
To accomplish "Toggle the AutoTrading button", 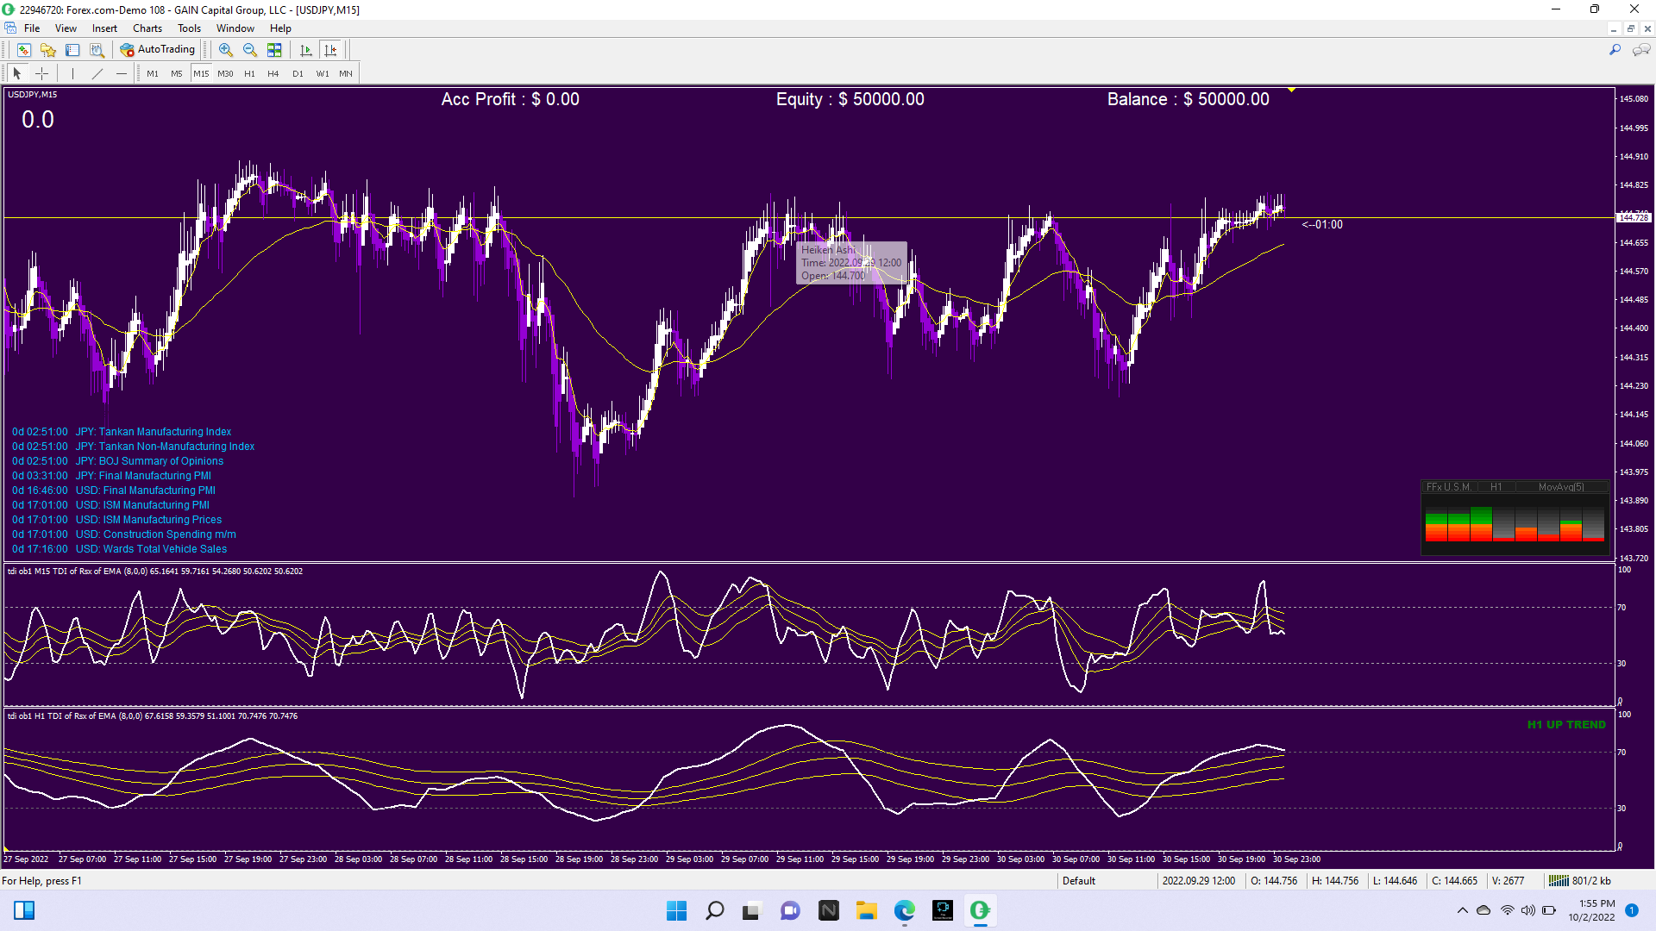I will (158, 50).
